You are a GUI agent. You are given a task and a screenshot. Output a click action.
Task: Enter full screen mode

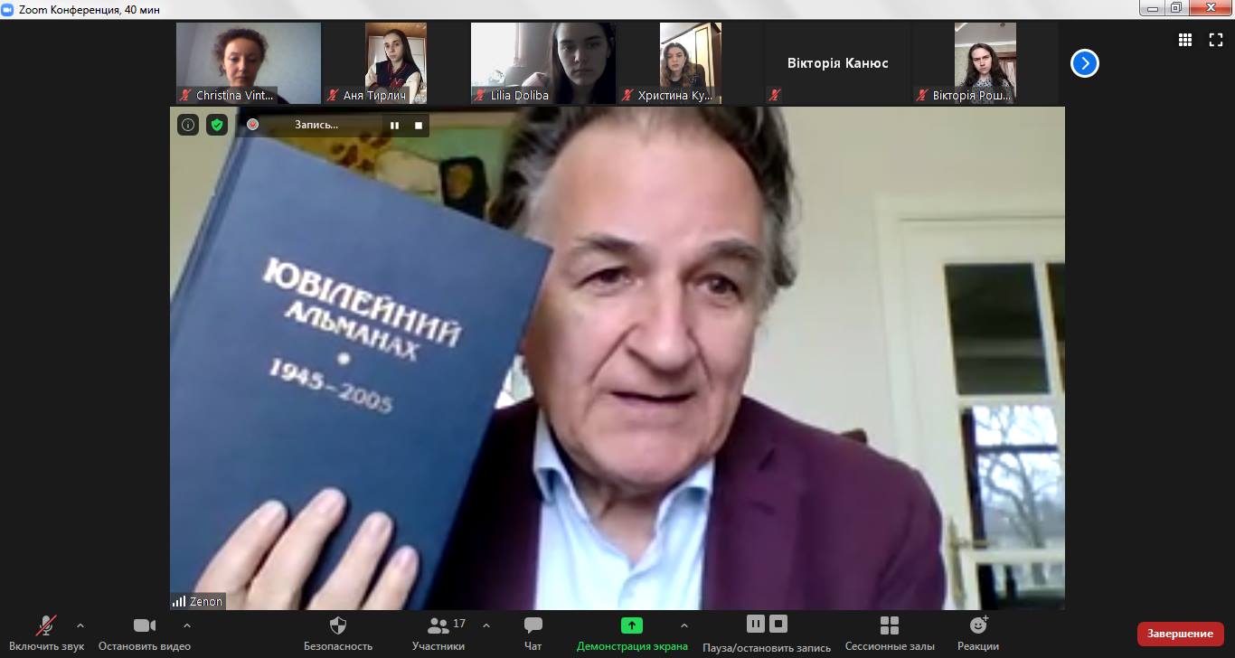click(1216, 40)
